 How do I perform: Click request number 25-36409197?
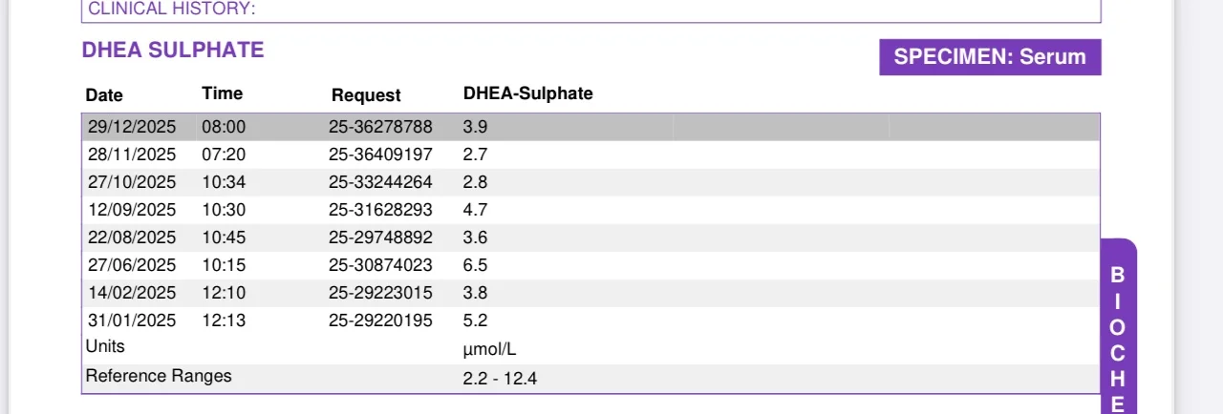pyautogui.click(x=380, y=155)
